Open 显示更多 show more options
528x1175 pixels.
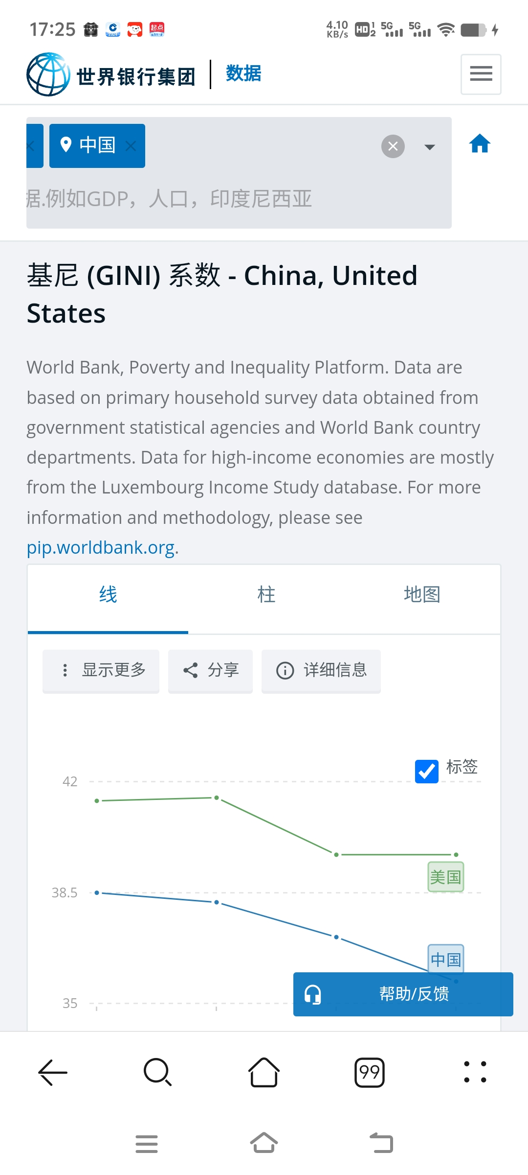pyautogui.click(x=101, y=670)
